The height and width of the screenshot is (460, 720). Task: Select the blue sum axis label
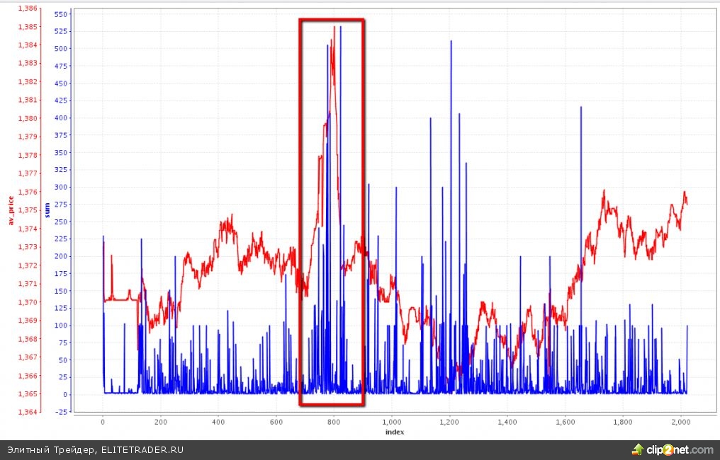pos(47,210)
